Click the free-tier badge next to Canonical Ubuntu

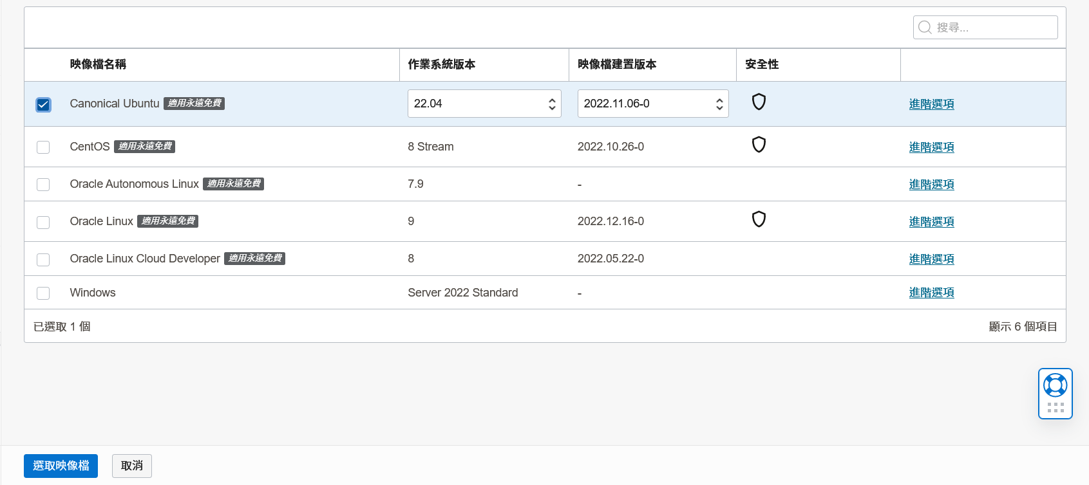point(194,103)
